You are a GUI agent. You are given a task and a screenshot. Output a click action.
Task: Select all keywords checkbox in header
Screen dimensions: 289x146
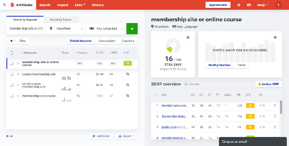(12, 53)
